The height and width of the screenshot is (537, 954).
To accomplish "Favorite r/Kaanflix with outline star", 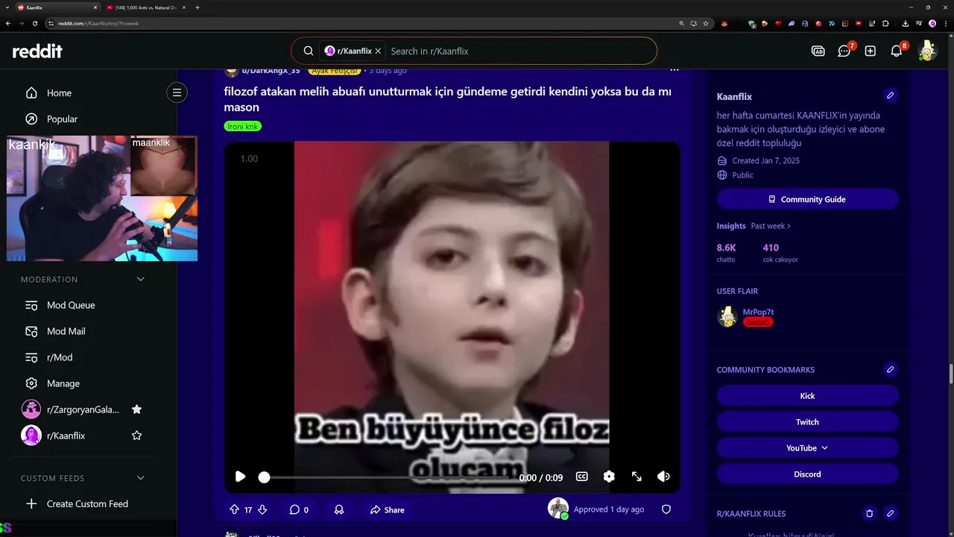I will (136, 436).
